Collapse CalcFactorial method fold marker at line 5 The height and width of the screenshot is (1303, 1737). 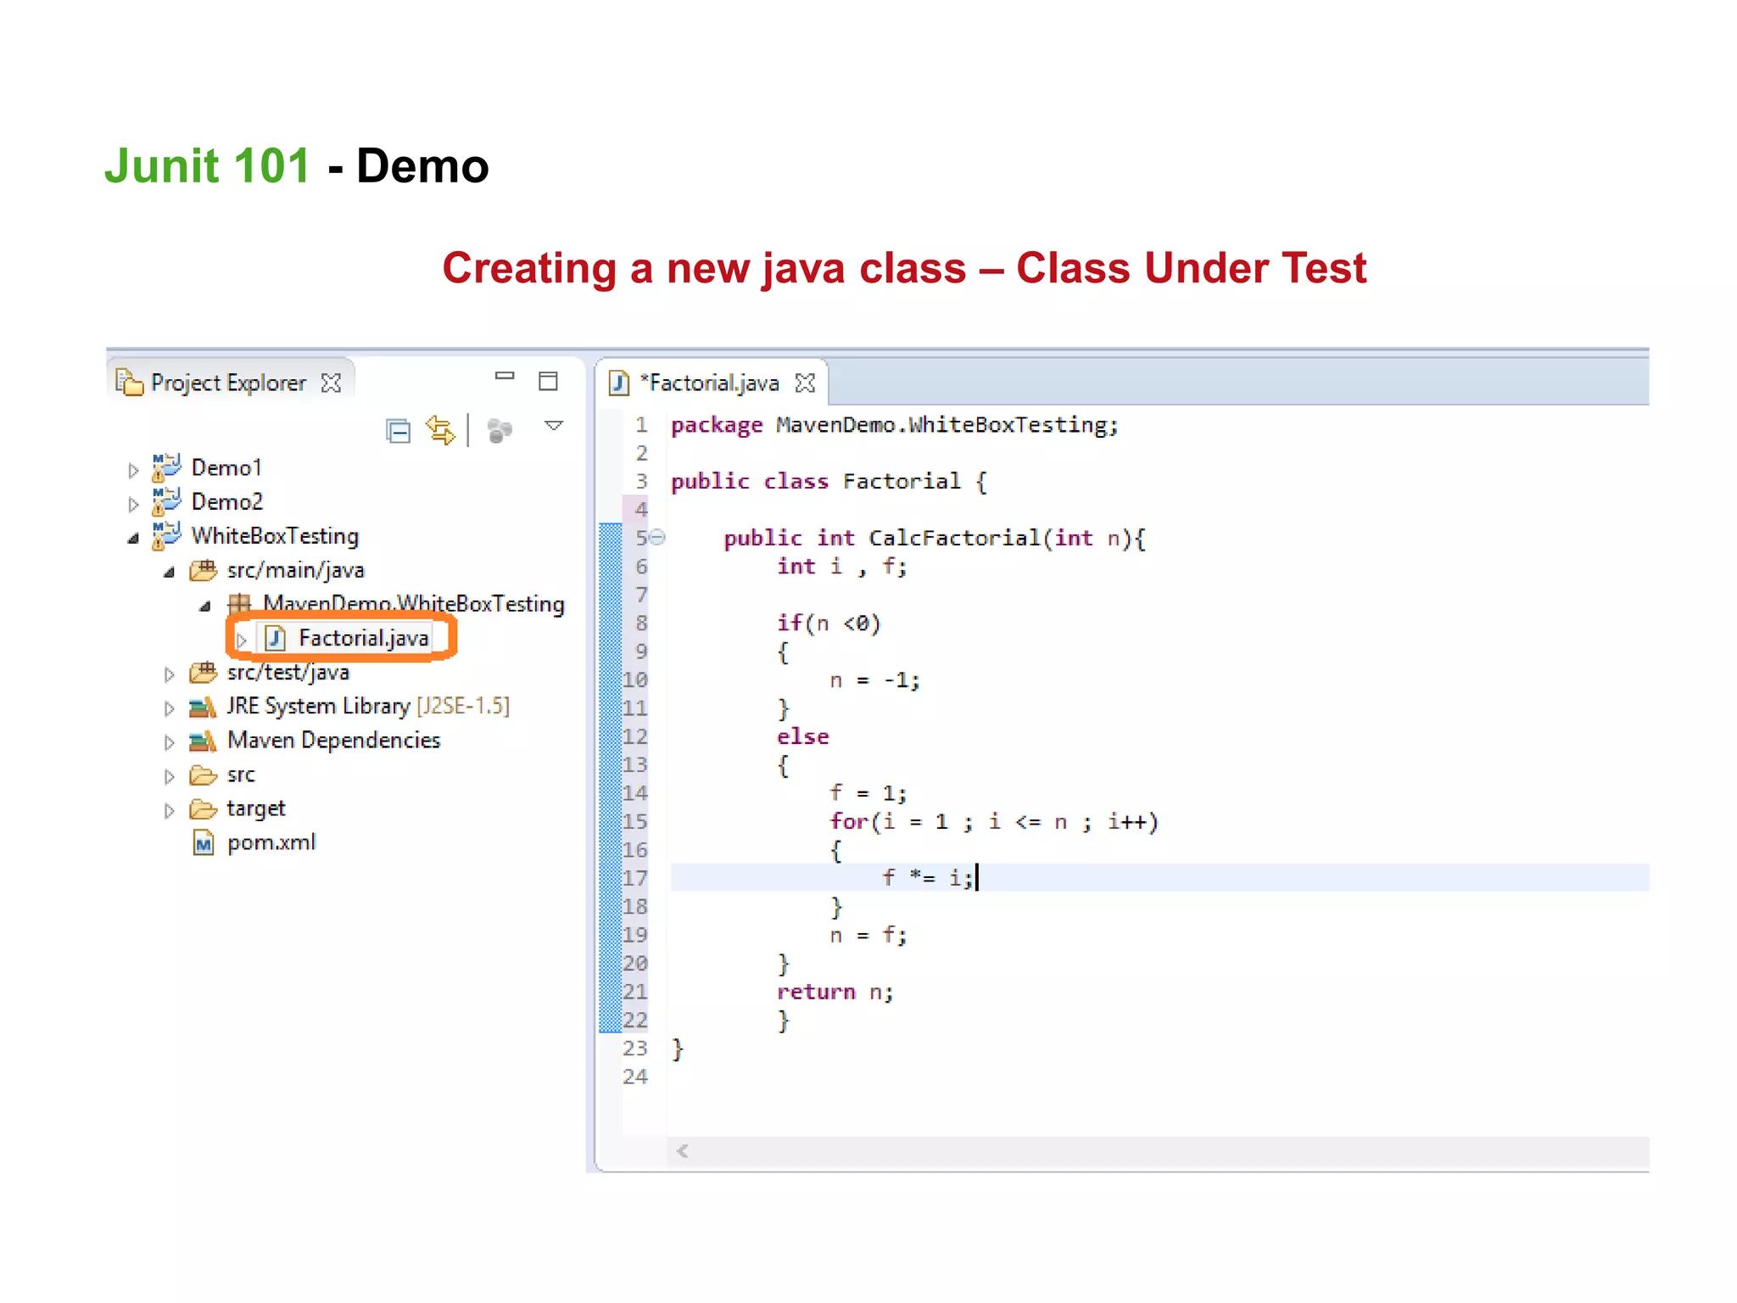[x=657, y=537]
